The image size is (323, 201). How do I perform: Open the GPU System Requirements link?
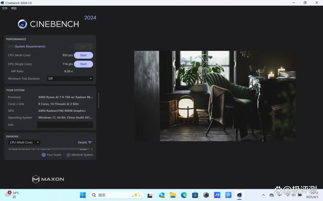30,46
